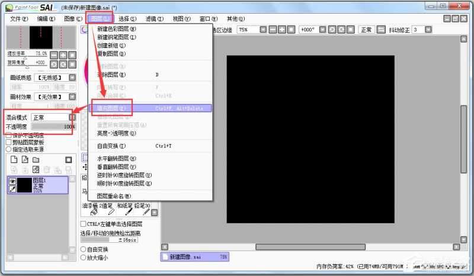Select the move layer tool

pos(85,167)
